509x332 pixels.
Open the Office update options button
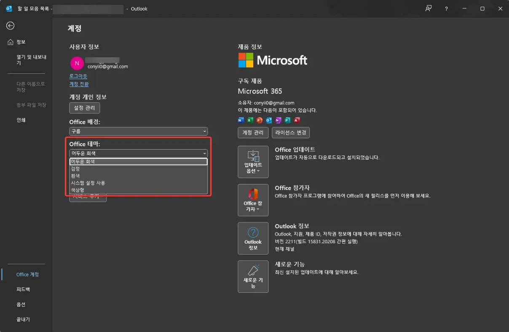253,162
